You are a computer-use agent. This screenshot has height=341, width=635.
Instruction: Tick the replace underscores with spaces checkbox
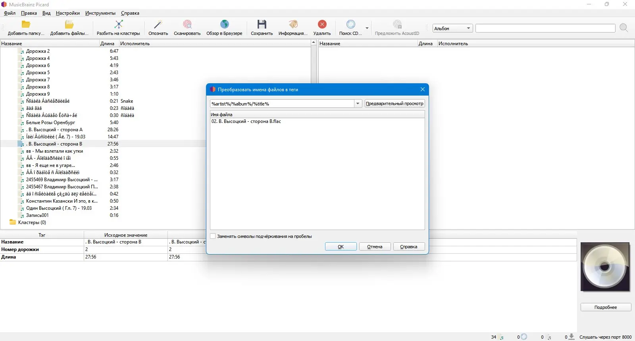pyautogui.click(x=213, y=236)
